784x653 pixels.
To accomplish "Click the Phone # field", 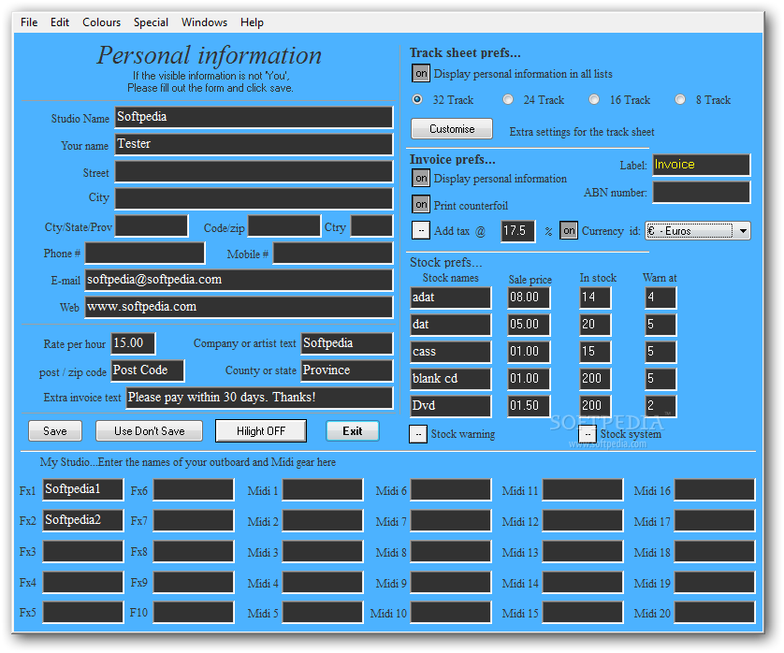I will tap(145, 253).
